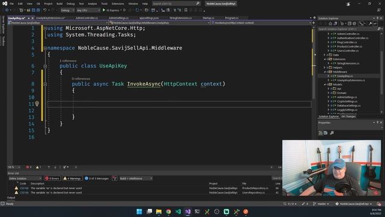Screen dimensions: 385x217
Task: Click the first CS0168 error code link
Action: click(24, 188)
